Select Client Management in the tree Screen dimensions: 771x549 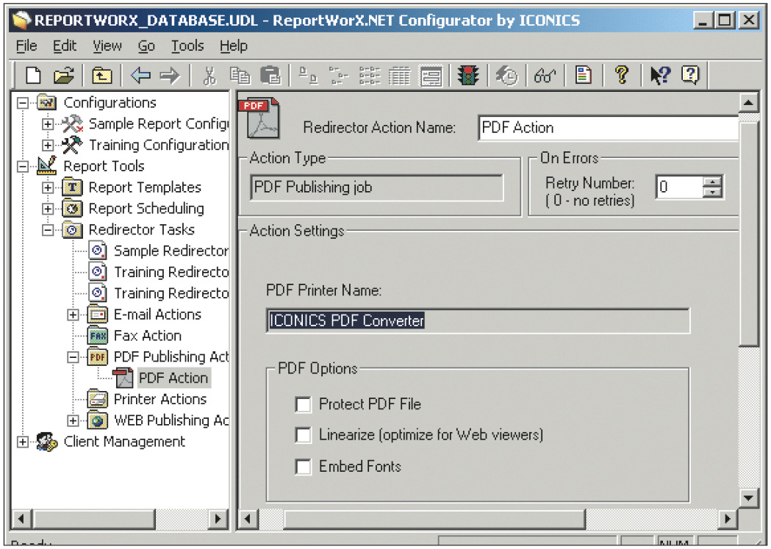coord(124,442)
